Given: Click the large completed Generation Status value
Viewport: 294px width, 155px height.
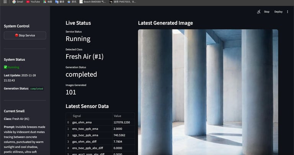Looking at the screenshot, I should pos(81,74).
